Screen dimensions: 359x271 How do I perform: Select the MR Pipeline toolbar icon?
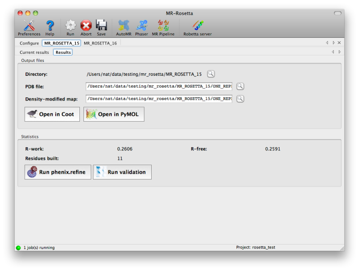tap(163, 27)
